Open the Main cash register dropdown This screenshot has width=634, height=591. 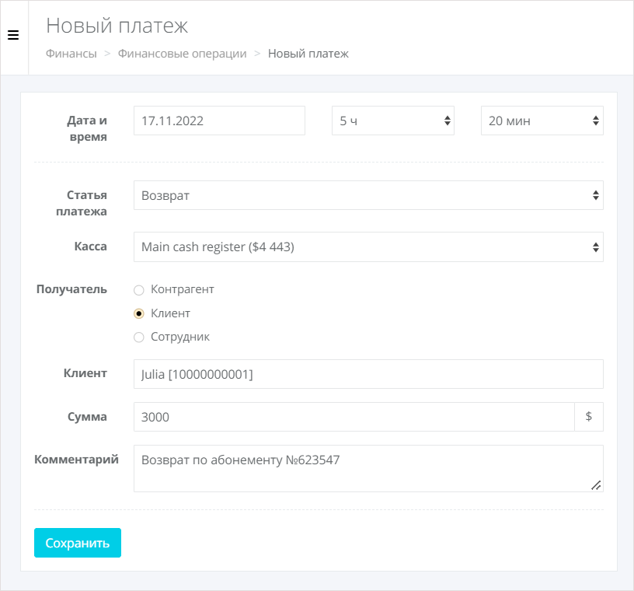(369, 247)
